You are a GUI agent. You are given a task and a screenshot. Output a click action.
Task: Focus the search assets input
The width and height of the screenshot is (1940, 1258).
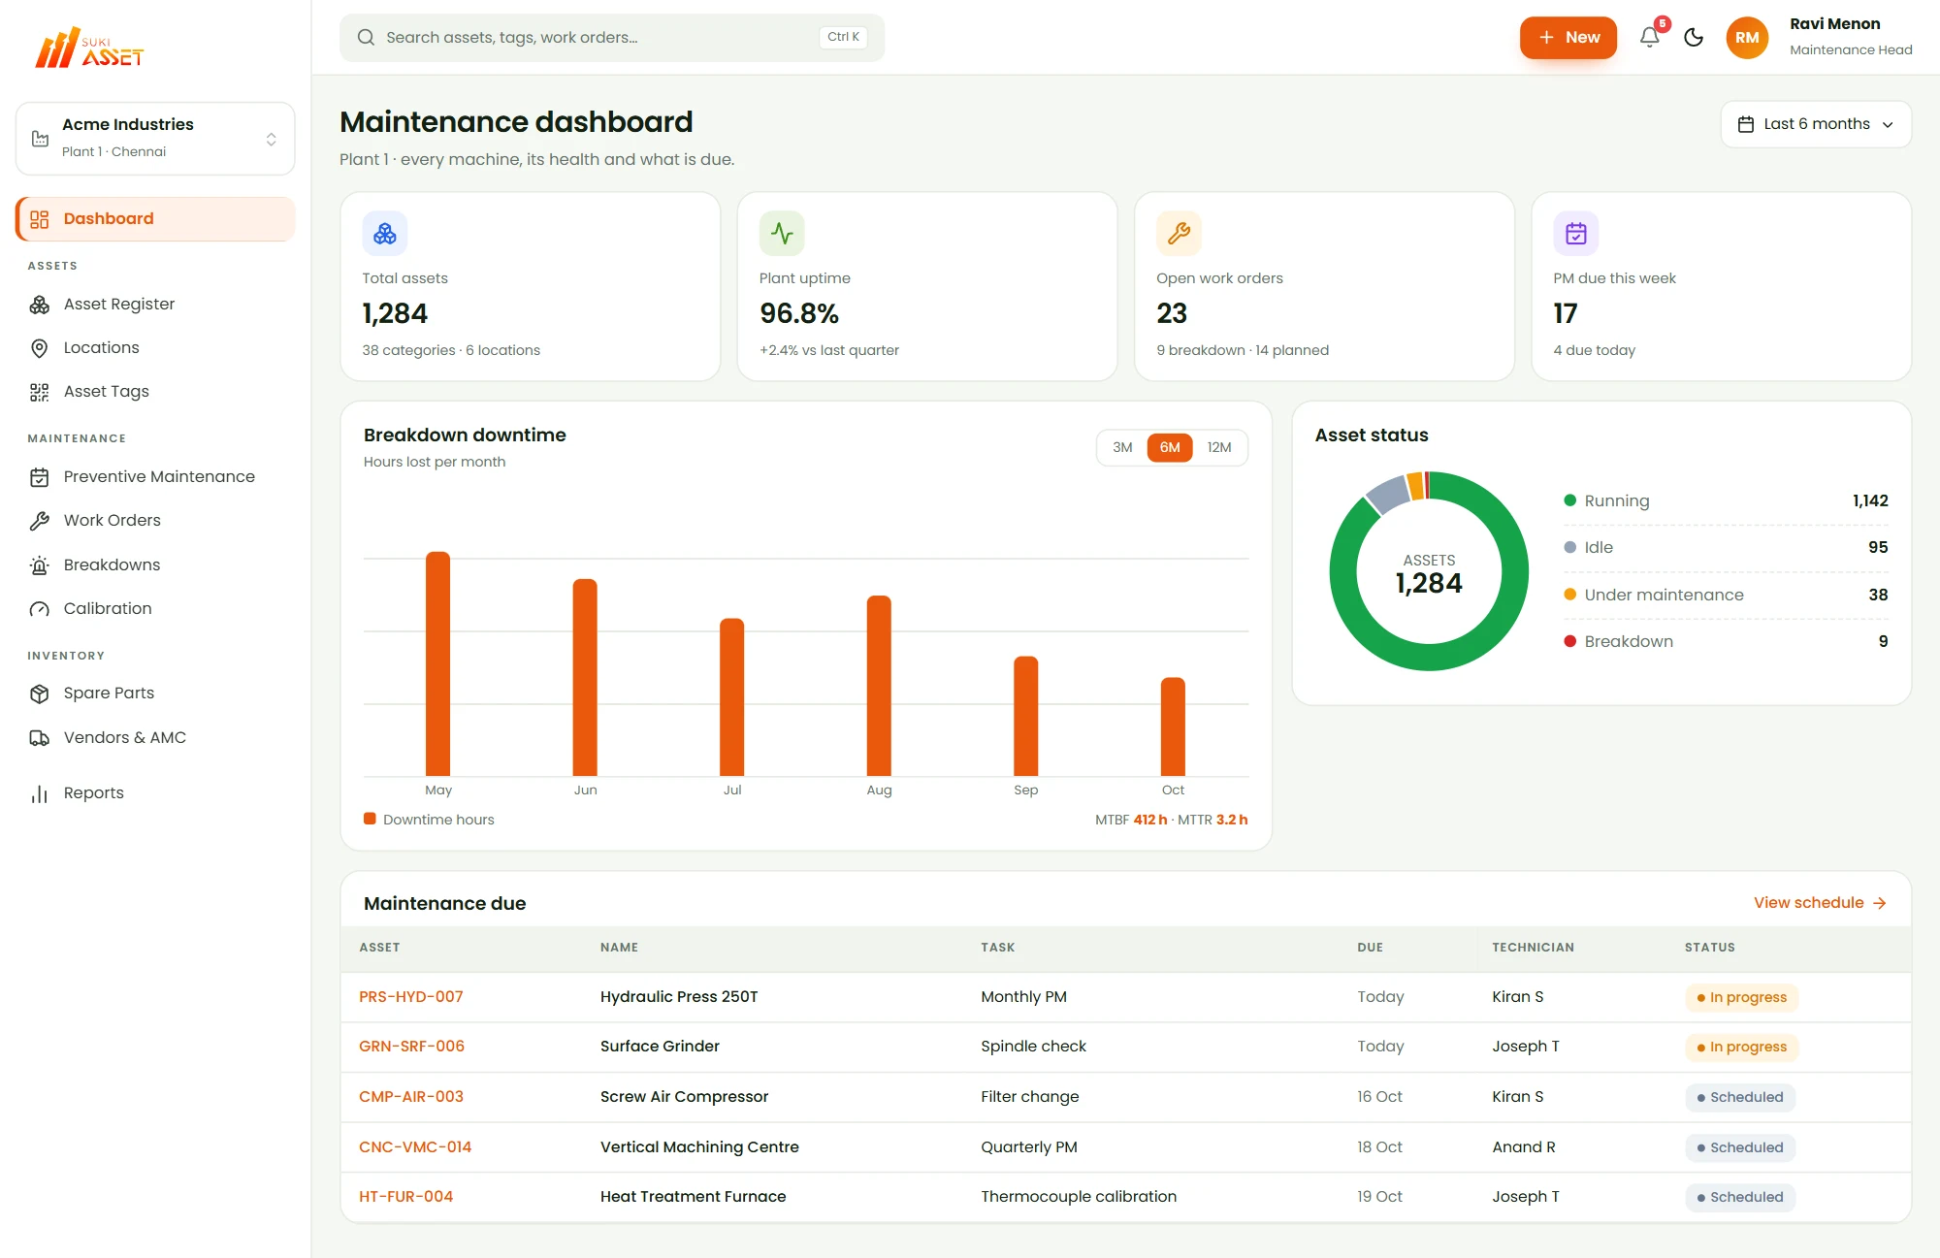click(x=612, y=38)
